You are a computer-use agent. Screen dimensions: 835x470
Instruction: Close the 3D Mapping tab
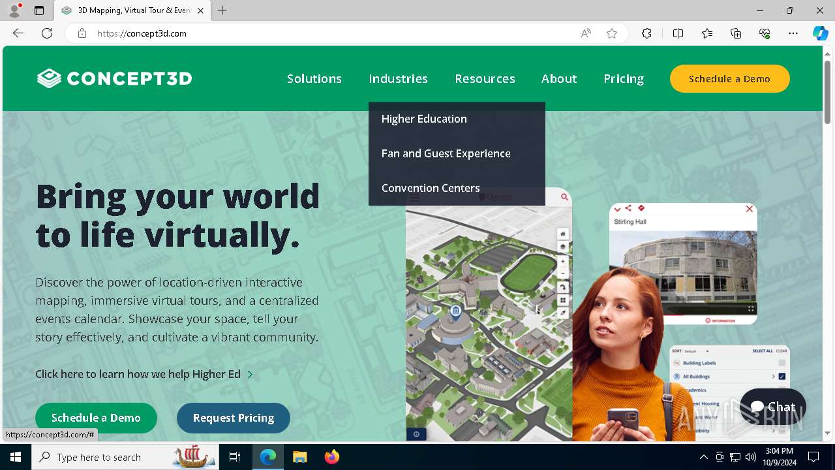click(200, 10)
